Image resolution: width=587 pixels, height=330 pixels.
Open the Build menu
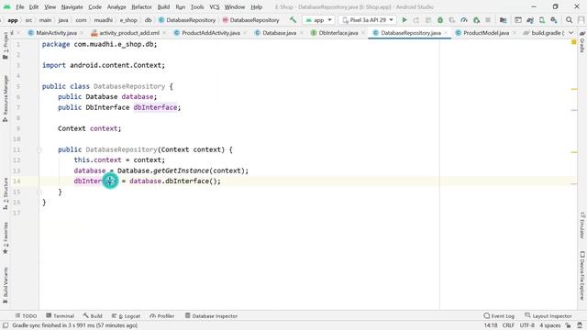coord(163,6)
